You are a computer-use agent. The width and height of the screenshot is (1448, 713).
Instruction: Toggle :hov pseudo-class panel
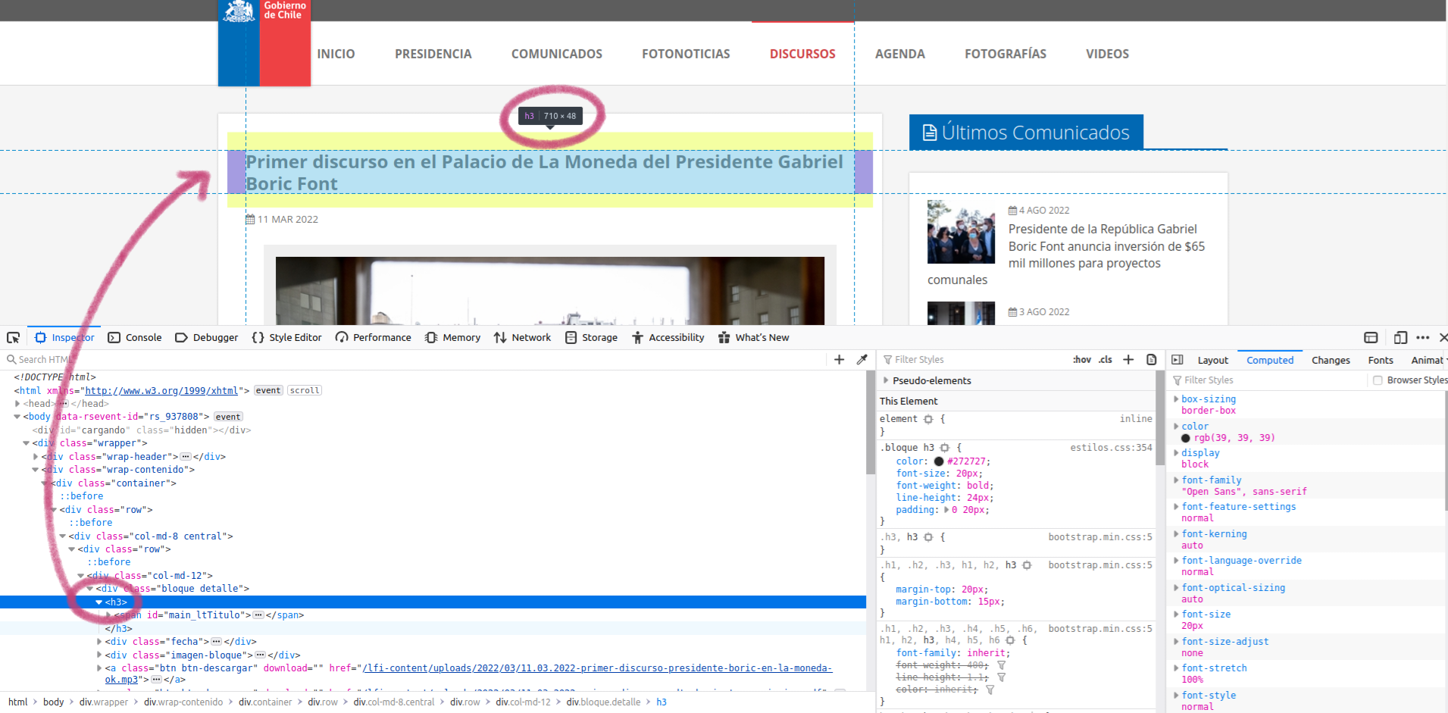pos(1082,359)
